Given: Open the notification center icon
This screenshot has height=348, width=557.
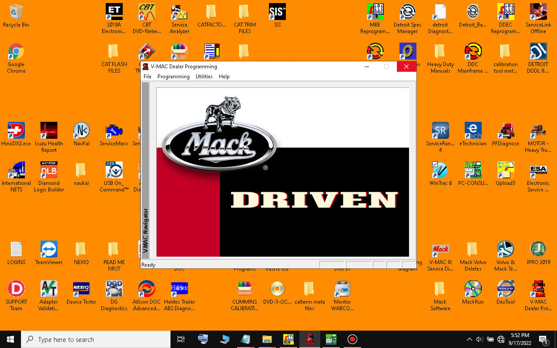Looking at the screenshot, I should point(543,339).
